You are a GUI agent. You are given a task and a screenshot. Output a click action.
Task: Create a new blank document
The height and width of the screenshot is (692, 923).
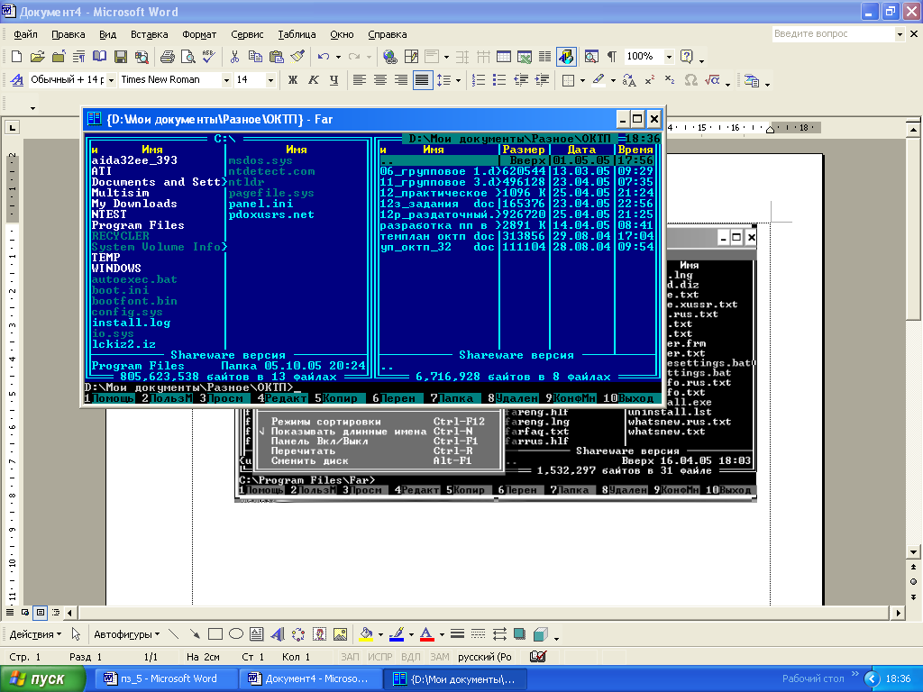point(17,57)
